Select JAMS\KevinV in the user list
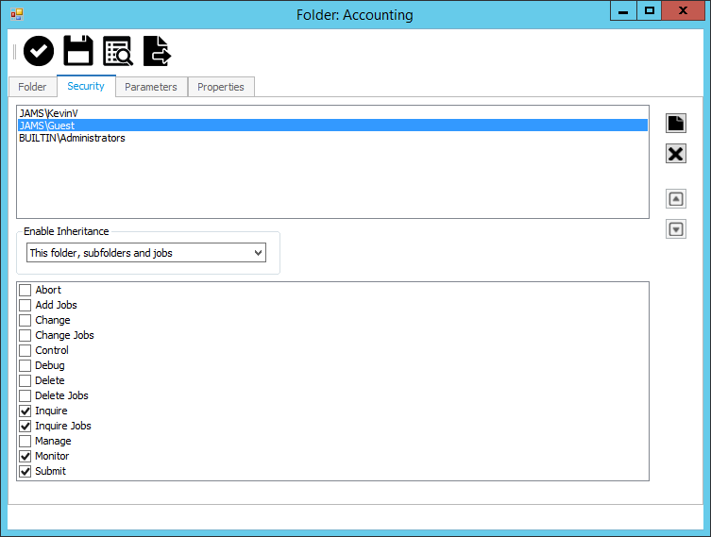 click(x=332, y=113)
